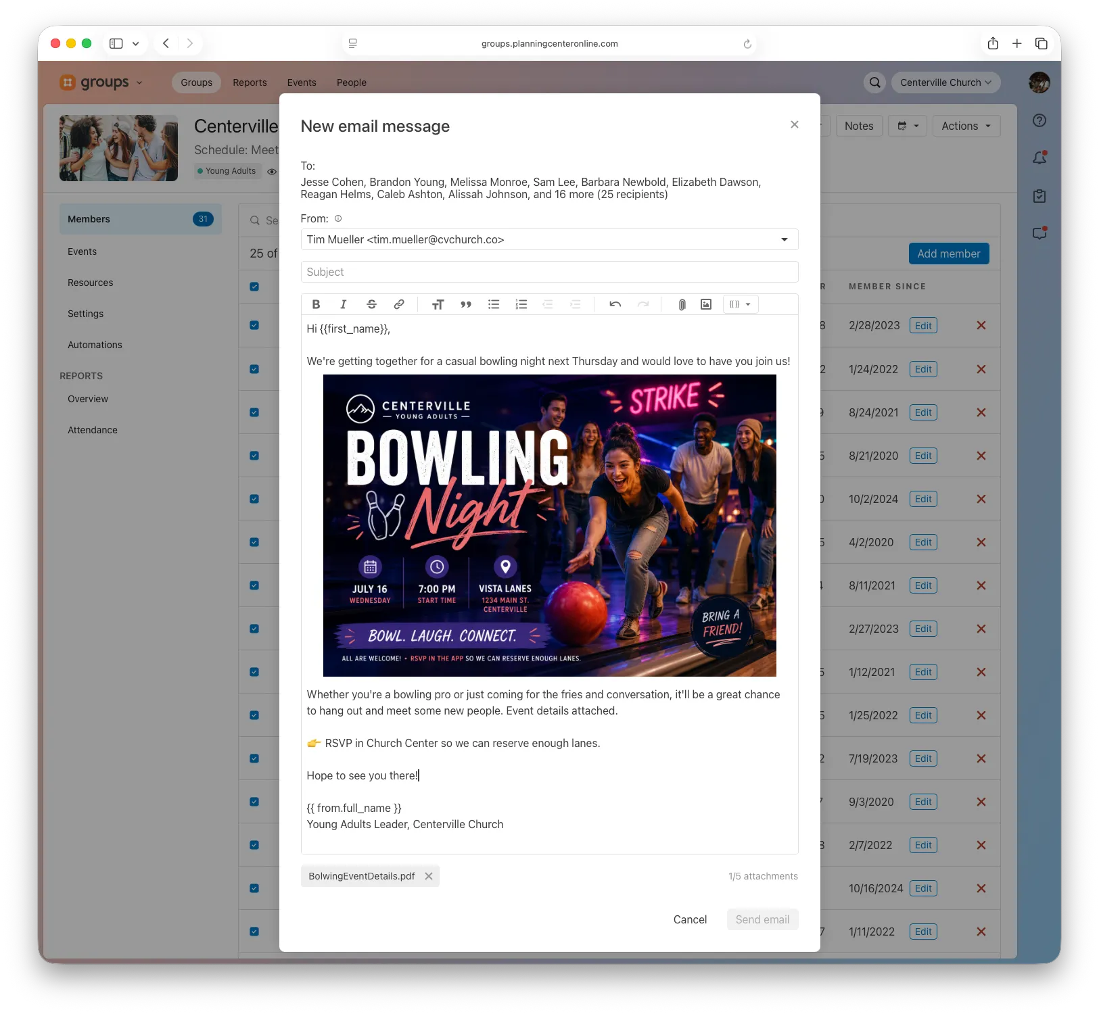Viewport: 1099px width, 1014px height.
Task: Open notifications bell in right sidebar
Action: 1039,158
